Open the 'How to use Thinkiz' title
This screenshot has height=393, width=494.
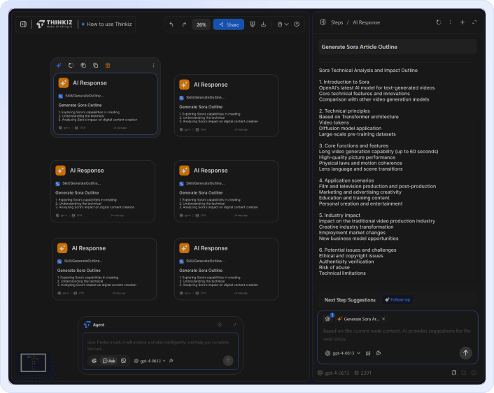(x=109, y=24)
